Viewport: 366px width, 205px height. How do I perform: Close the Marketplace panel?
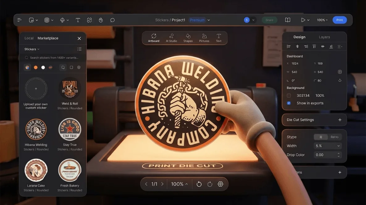pyautogui.click(x=79, y=38)
